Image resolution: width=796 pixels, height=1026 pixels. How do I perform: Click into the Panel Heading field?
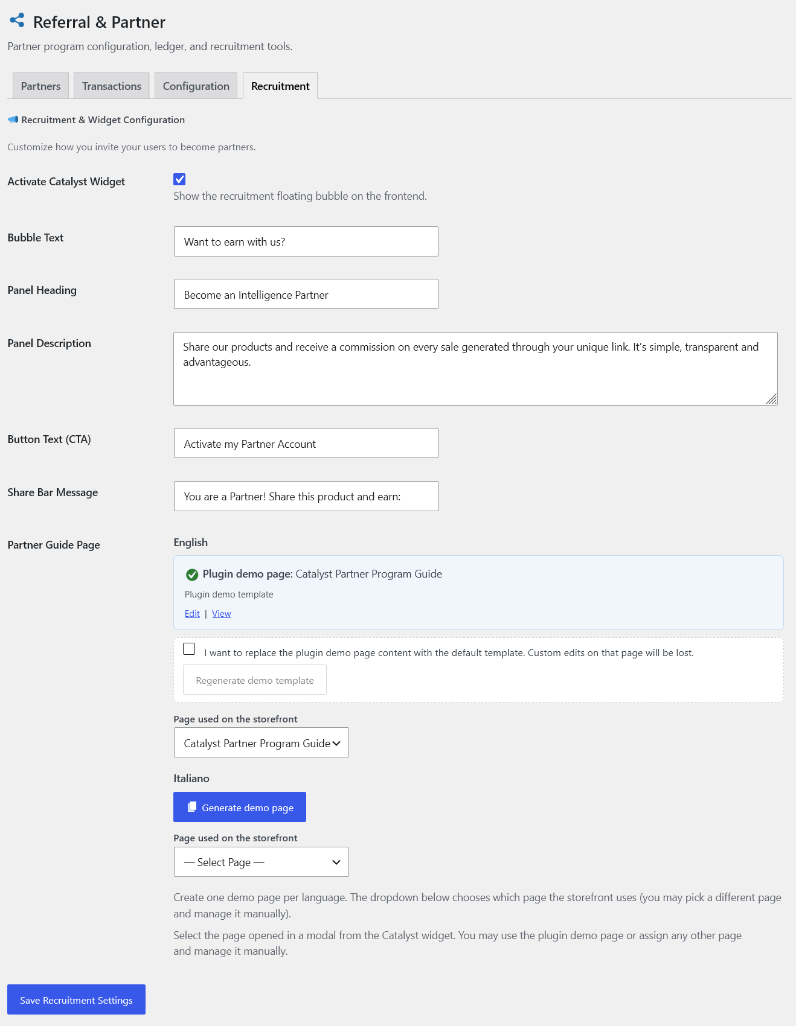[x=306, y=294]
